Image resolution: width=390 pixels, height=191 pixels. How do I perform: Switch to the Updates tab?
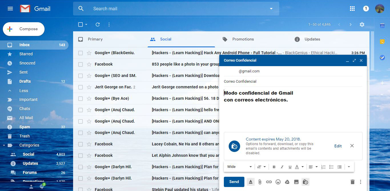[312, 39]
